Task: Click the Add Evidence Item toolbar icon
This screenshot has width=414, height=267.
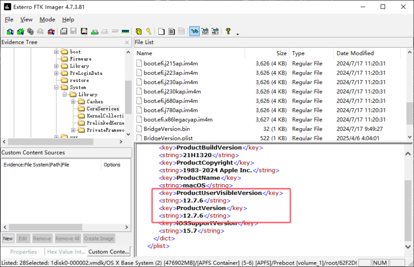Action: click(10, 32)
